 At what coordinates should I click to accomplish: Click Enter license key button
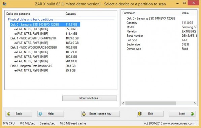100,114
